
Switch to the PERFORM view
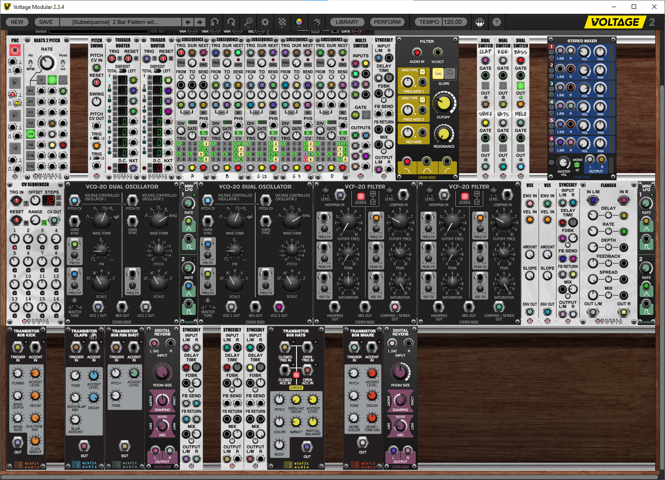387,22
